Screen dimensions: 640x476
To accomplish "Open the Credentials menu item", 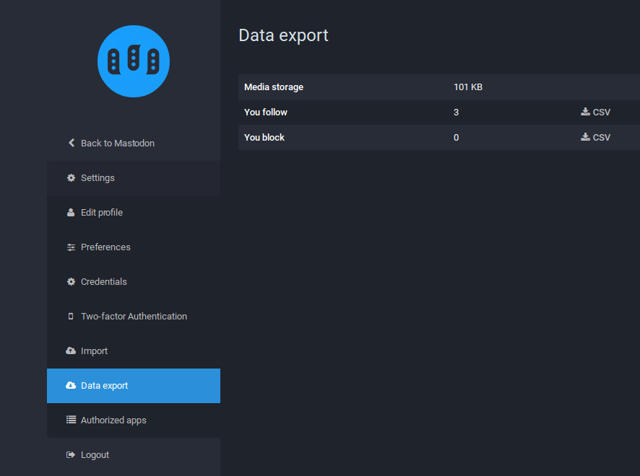I will click(x=103, y=282).
